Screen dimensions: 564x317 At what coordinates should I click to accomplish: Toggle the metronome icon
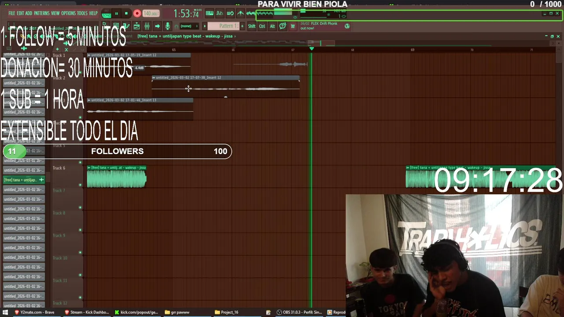(240, 14)
